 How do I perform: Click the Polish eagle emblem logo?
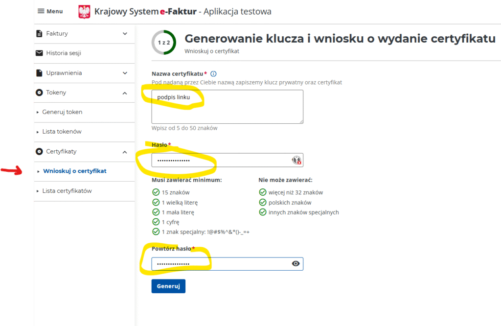(84, 12)
